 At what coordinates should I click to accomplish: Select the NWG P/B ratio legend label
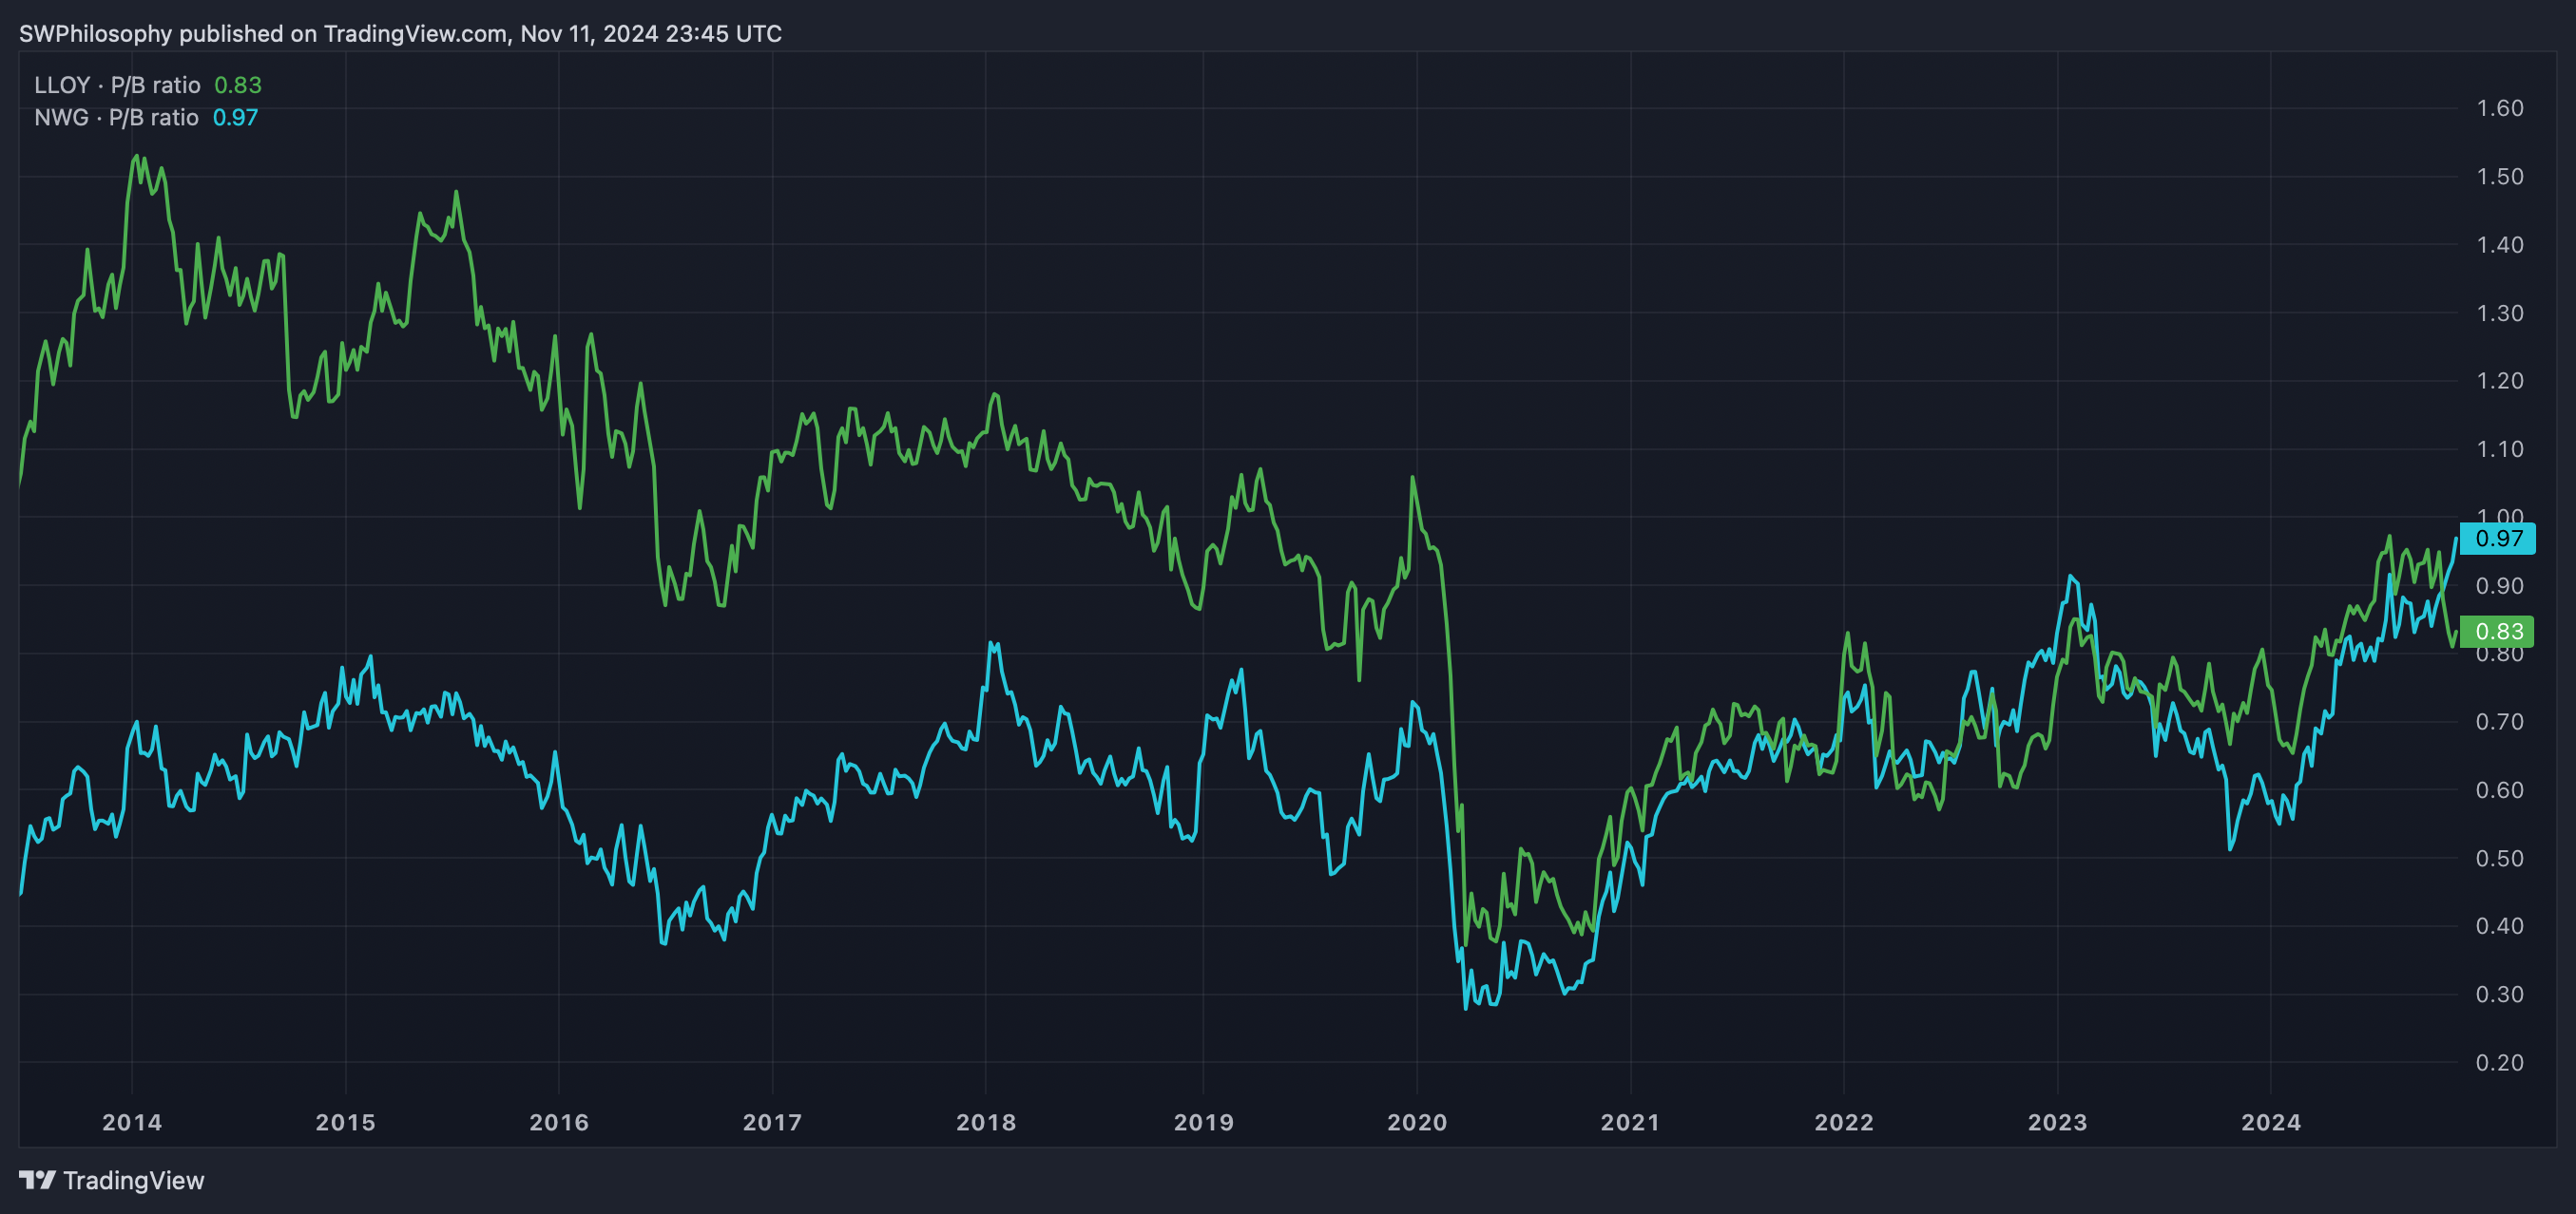click(116, 117)
